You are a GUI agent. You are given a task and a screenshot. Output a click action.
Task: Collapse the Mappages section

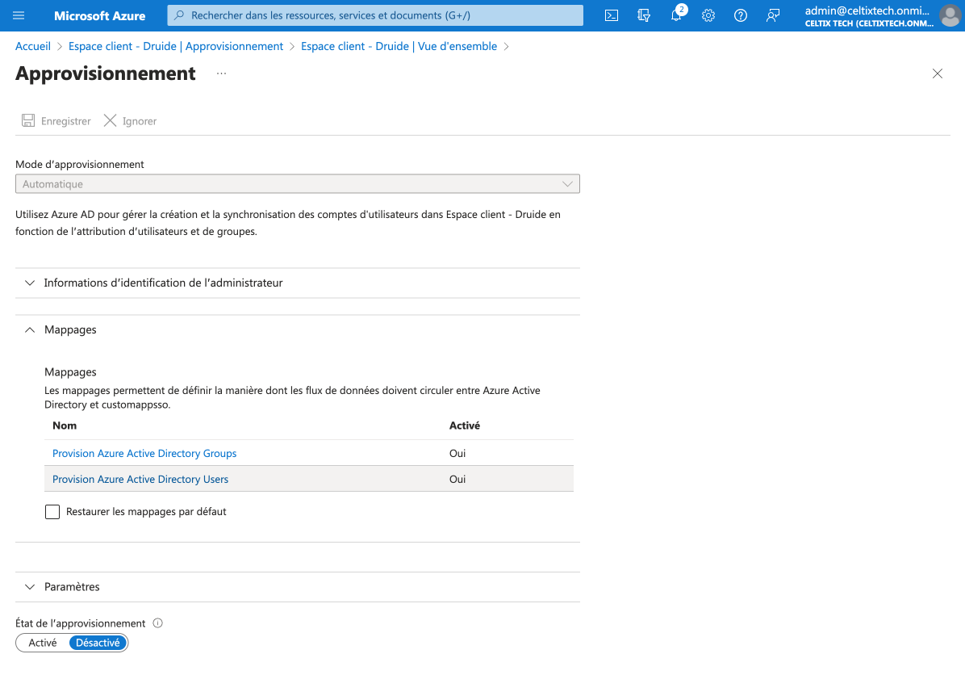pyautogui.click(x=298, y=330)
